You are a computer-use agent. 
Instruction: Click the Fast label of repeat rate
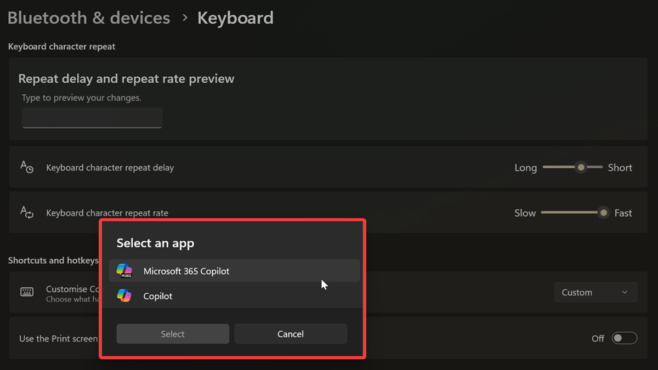tap(623, 213)
